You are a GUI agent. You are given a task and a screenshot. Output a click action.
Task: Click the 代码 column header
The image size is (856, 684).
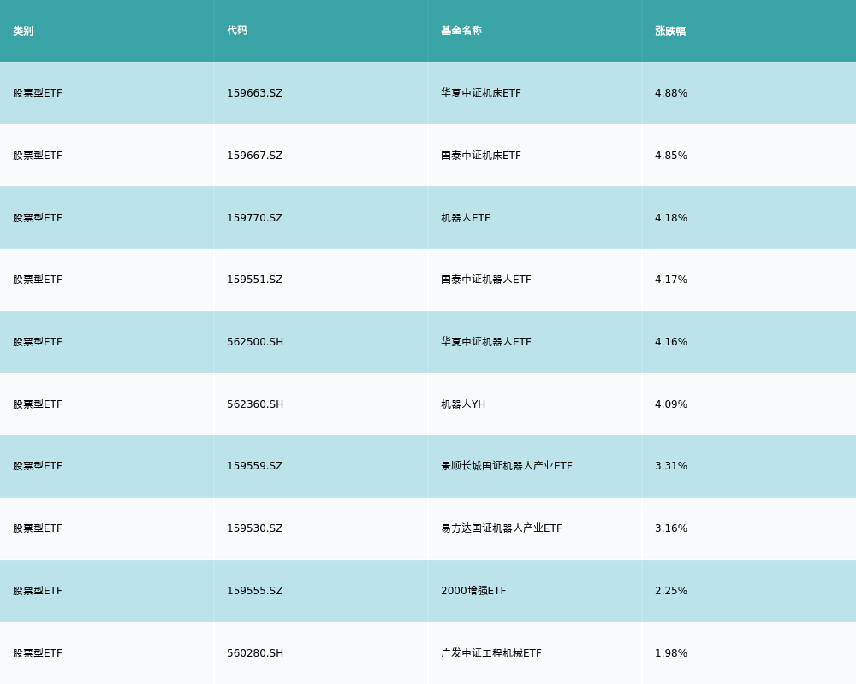(237, 31)
